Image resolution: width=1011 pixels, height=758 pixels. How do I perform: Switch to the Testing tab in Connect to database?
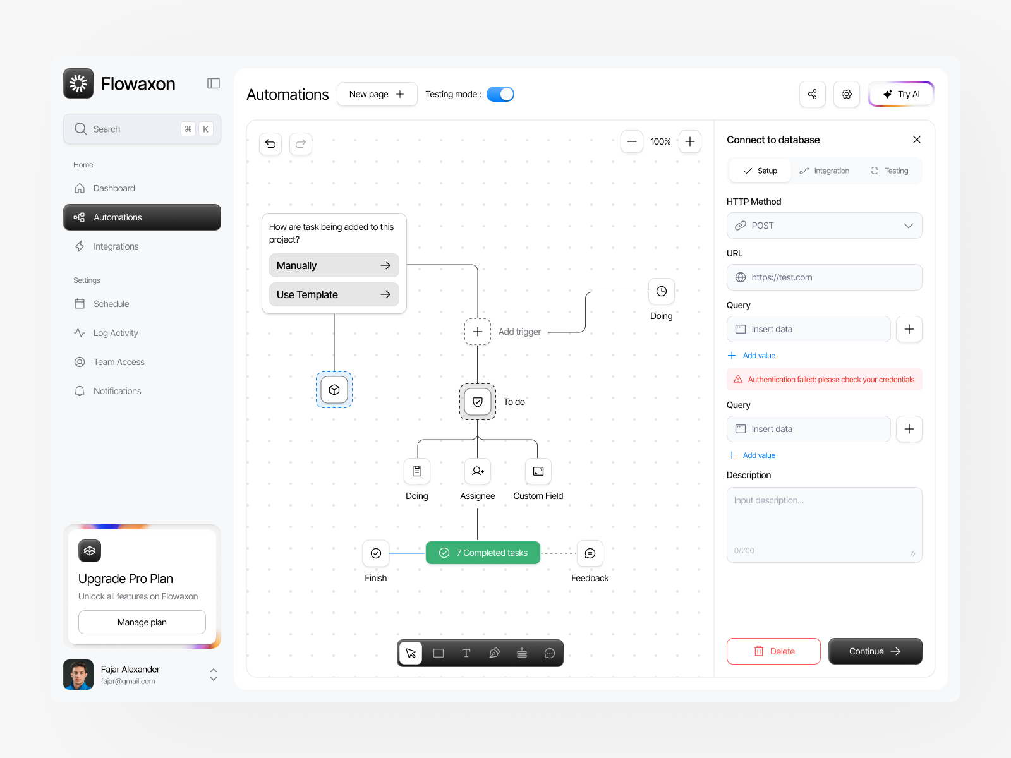point(889,170)
